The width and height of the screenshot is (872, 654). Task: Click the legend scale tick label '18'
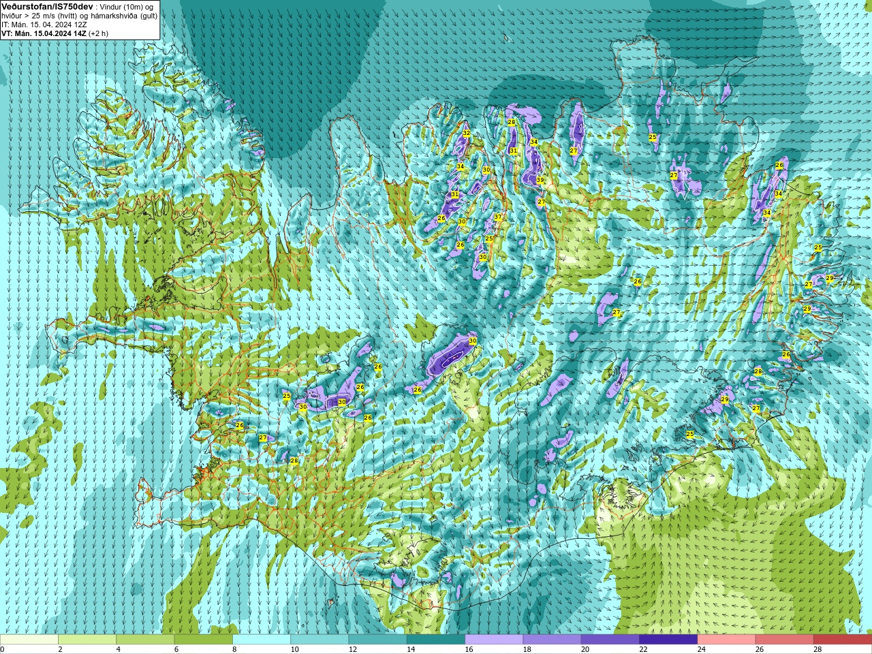coord(527,649)
